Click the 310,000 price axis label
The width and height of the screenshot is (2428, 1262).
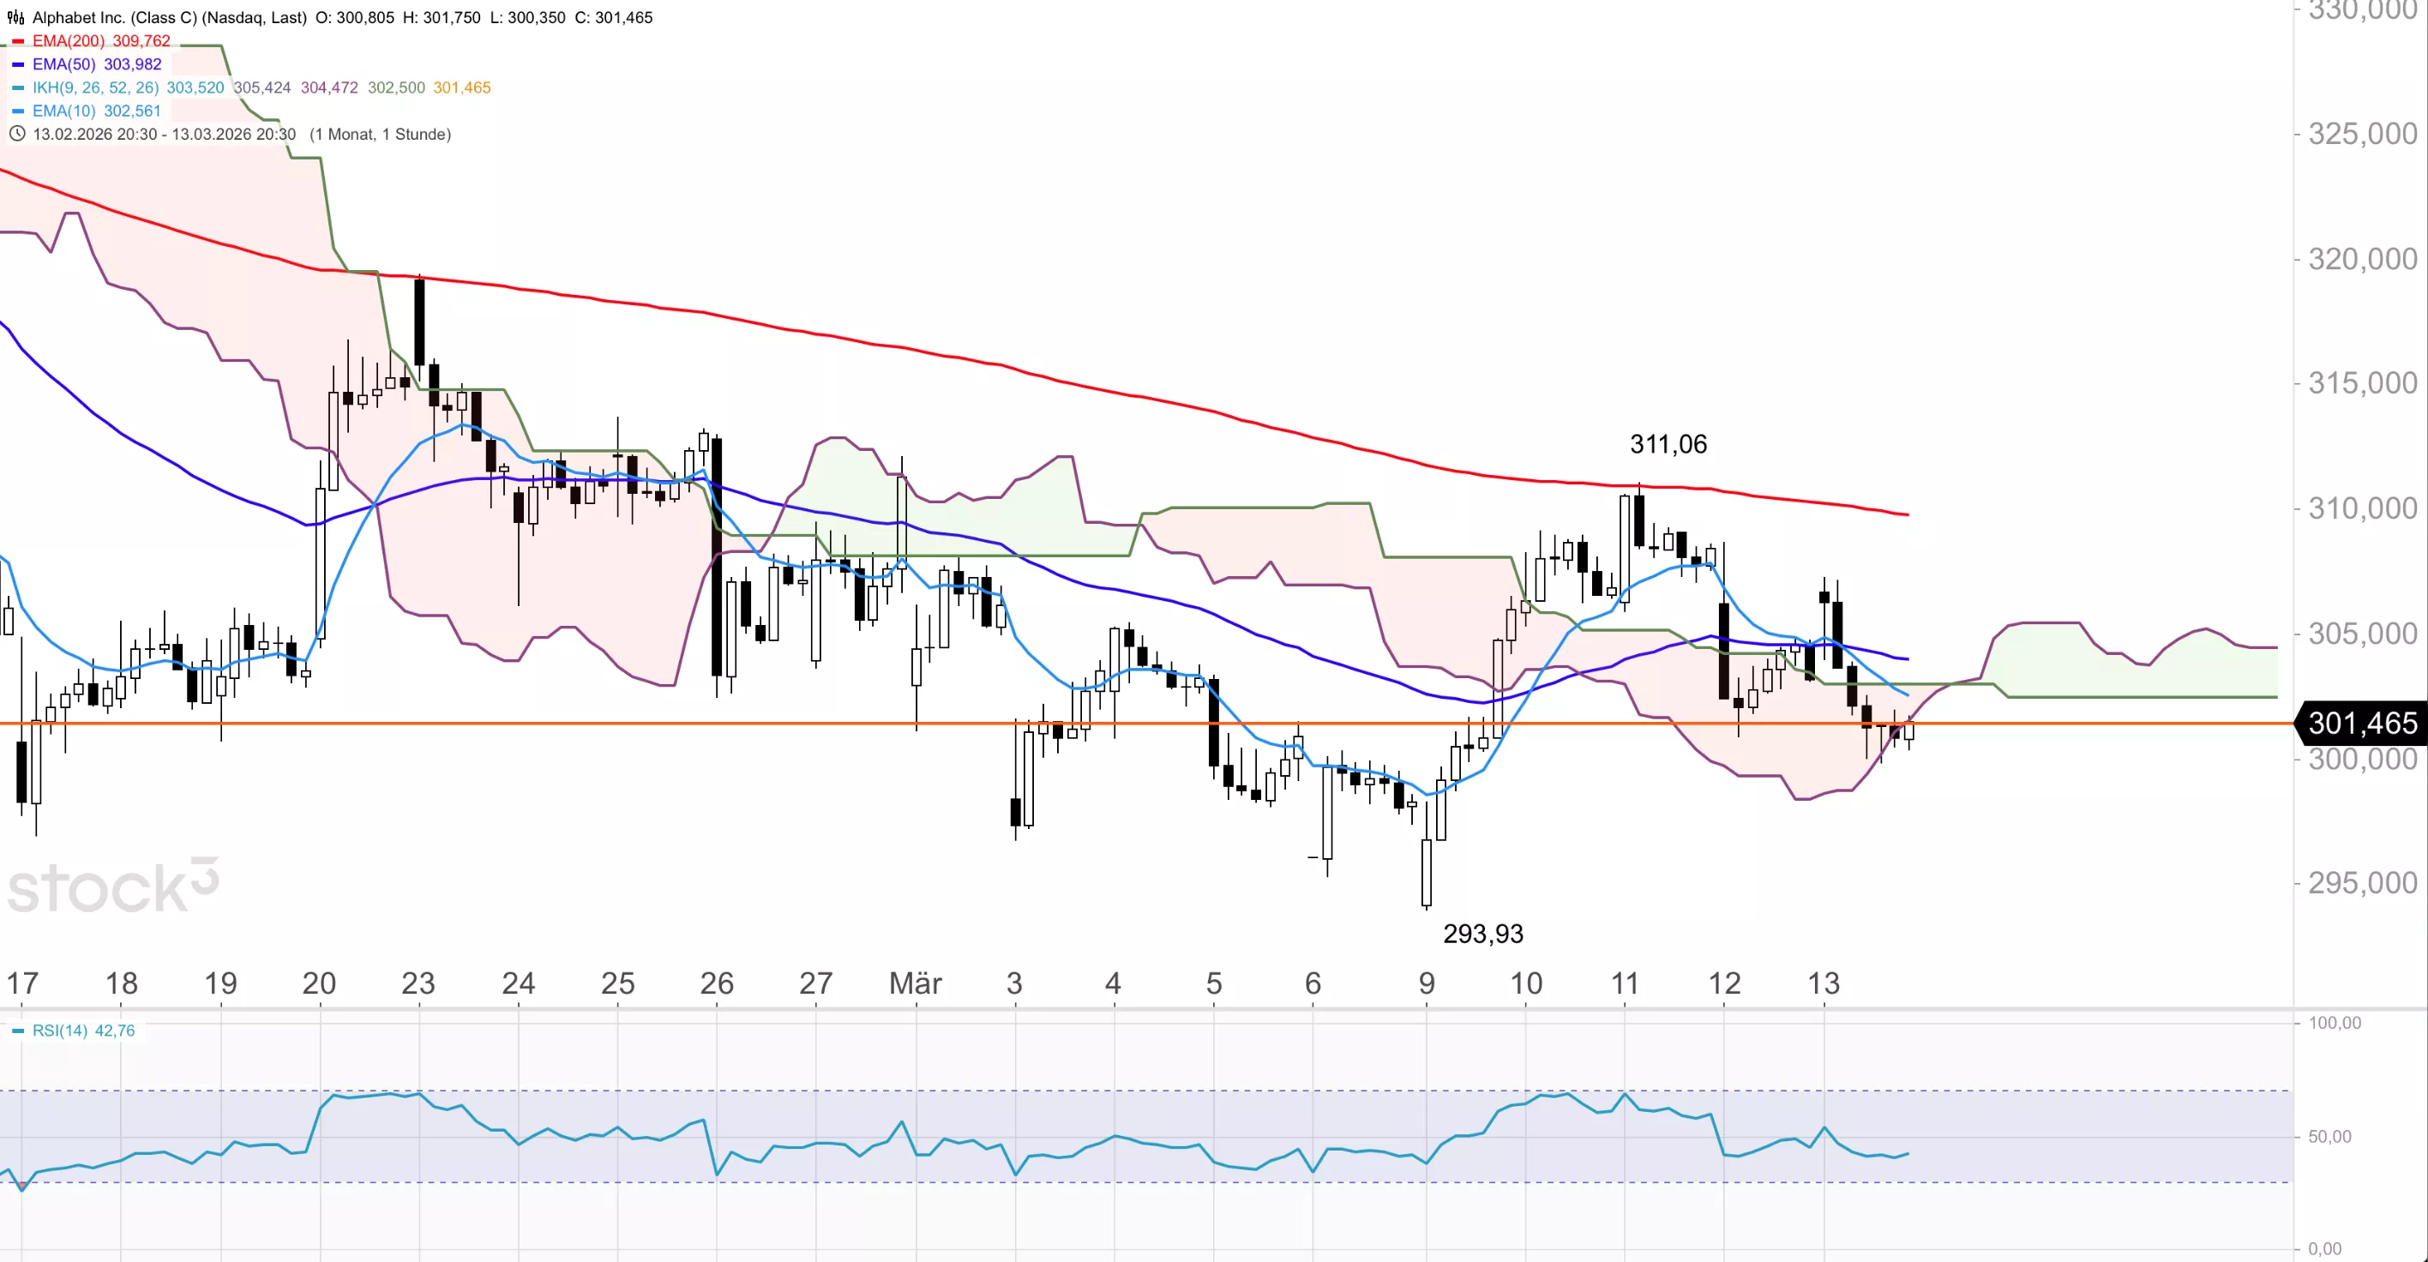coord(2361,509)
